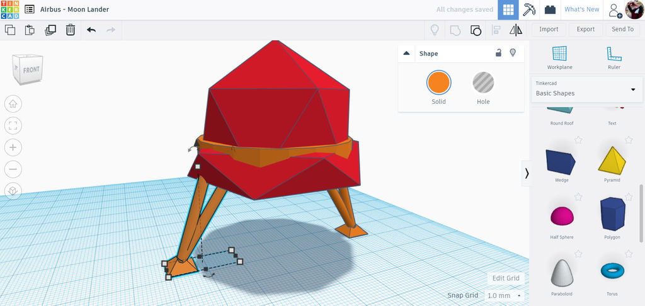Screen dimensions: 645x306
Task: Set shape to Hole
Action: coord(483,88)
